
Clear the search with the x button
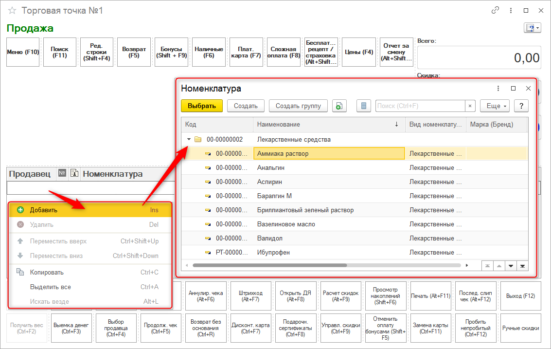(470, 106)
